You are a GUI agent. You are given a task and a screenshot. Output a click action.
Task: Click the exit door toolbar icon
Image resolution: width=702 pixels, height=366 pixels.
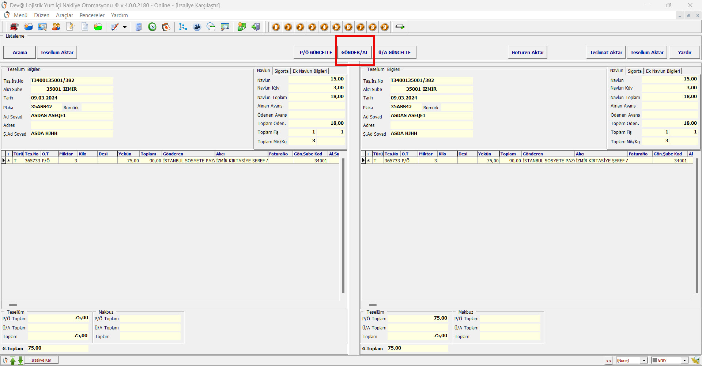click(256, 27)
